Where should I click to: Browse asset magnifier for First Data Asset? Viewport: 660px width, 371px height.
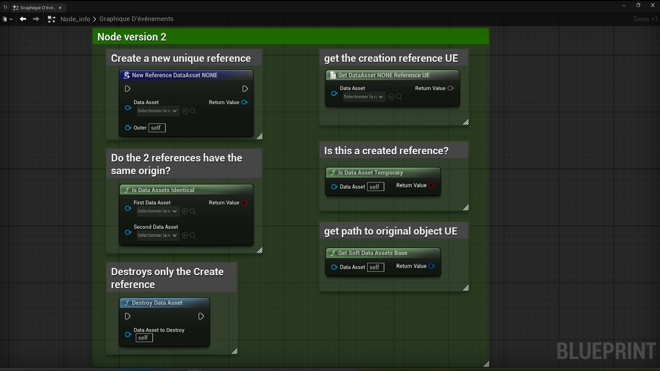point(193,211)
